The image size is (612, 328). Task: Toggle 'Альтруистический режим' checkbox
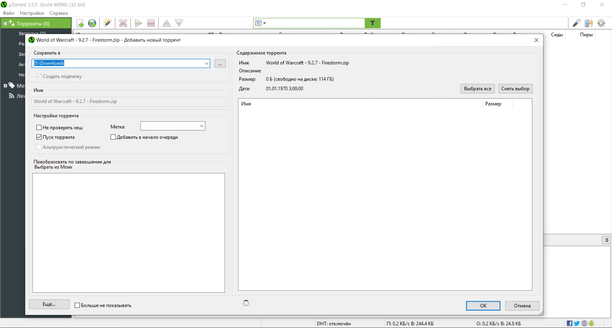[x=39, y=147]
